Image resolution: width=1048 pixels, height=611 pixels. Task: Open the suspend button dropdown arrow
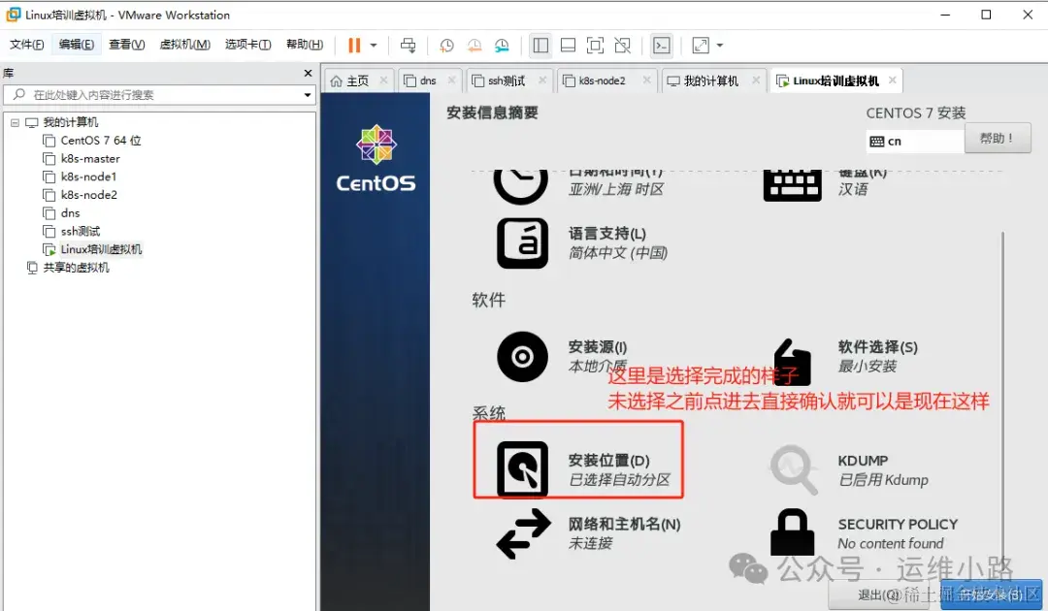[374, 45]
